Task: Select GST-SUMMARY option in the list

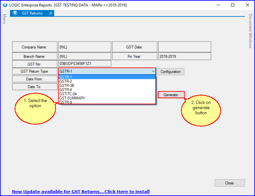Action: pyautogui.click(x=107, y=98)
